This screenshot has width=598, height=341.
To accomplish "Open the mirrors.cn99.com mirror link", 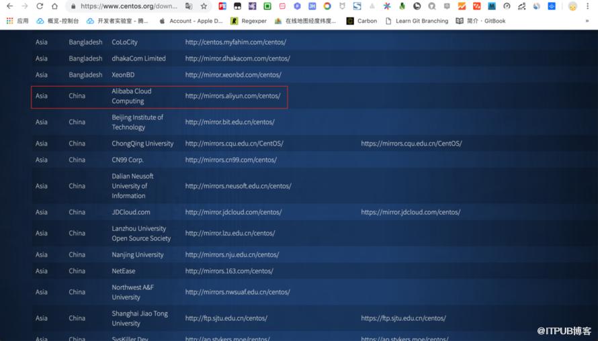I will 231,160.
